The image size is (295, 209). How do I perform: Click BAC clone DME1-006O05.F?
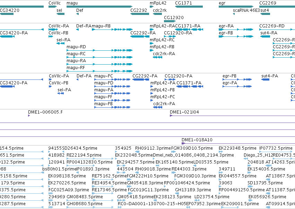pos(29,116)
